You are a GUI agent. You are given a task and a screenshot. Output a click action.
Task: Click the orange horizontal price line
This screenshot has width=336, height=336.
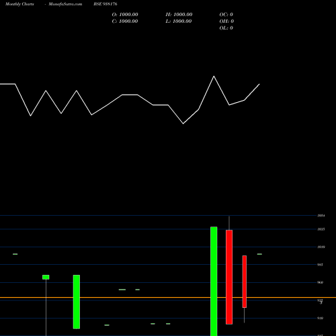pos(168,298)
